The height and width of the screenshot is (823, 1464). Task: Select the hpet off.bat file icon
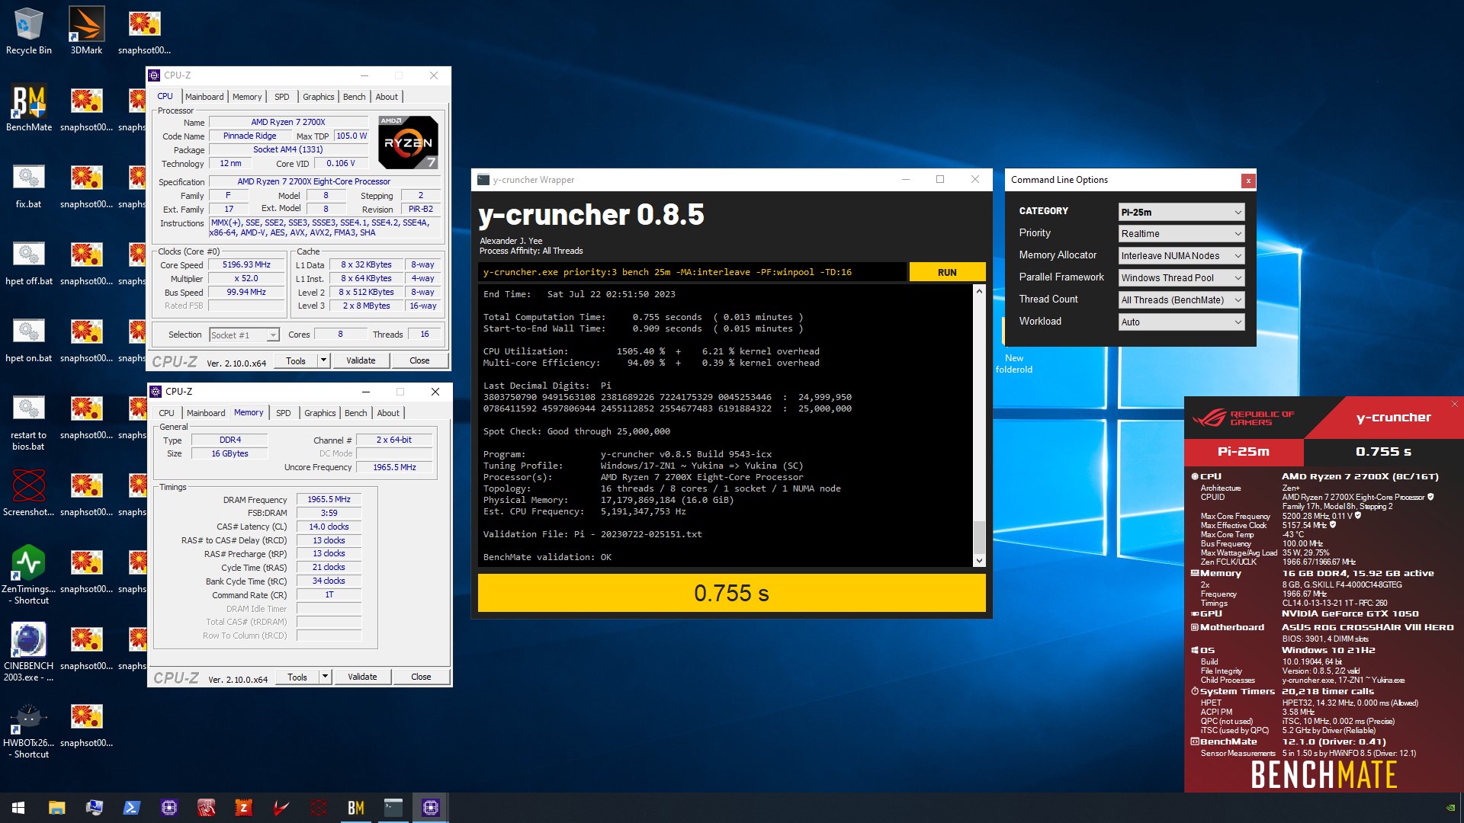[29, 261]
